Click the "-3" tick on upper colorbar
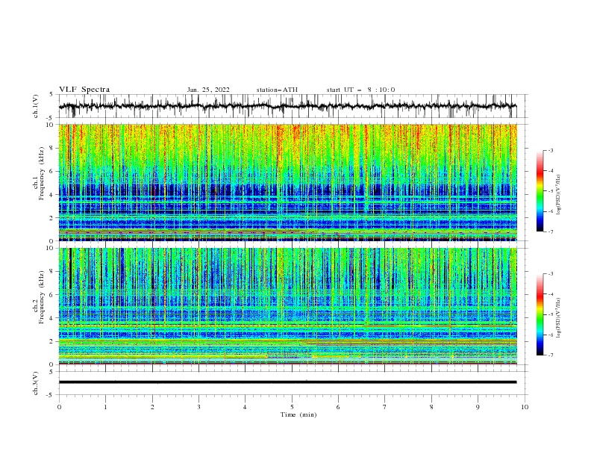The image size is (591, 457). tap(550, 150)
